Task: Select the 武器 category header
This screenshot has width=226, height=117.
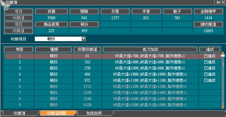Action: pos(52,11)
